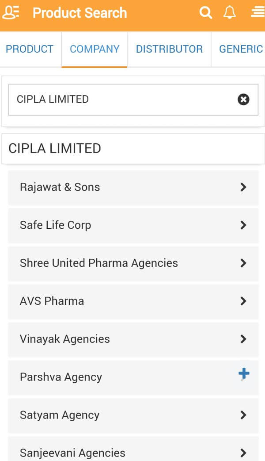Expand Rajawat & Sons chevron
The height and width of the screenshot is (461, 265).
pos(243,187)
